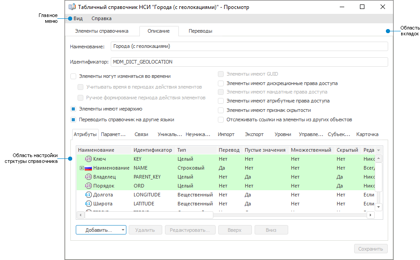Enable "Элементы могут изменяться во времени" checkbox
Screen dimensions: 420x260
[74, 77]
